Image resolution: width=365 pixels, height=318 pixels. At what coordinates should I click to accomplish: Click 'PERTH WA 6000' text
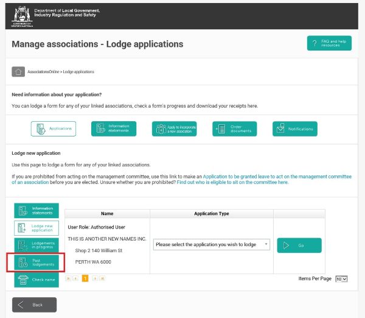93,262
